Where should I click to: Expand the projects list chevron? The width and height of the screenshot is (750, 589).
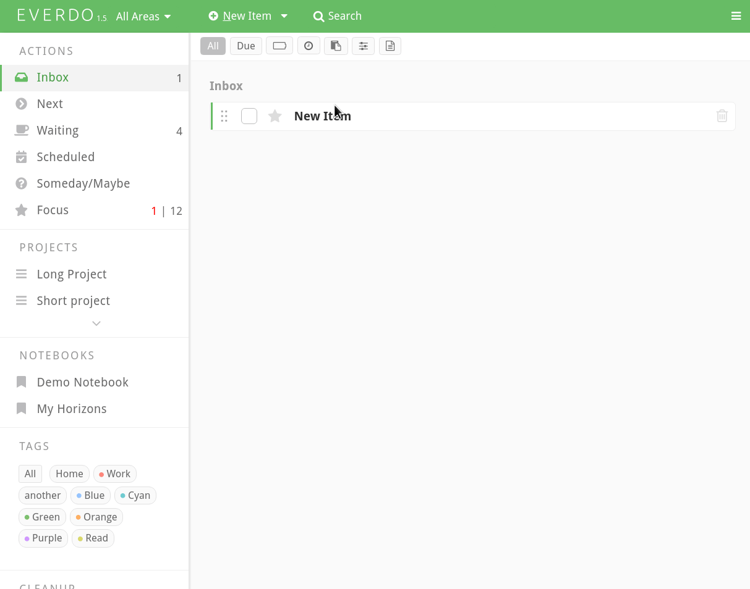coord(96,323)
